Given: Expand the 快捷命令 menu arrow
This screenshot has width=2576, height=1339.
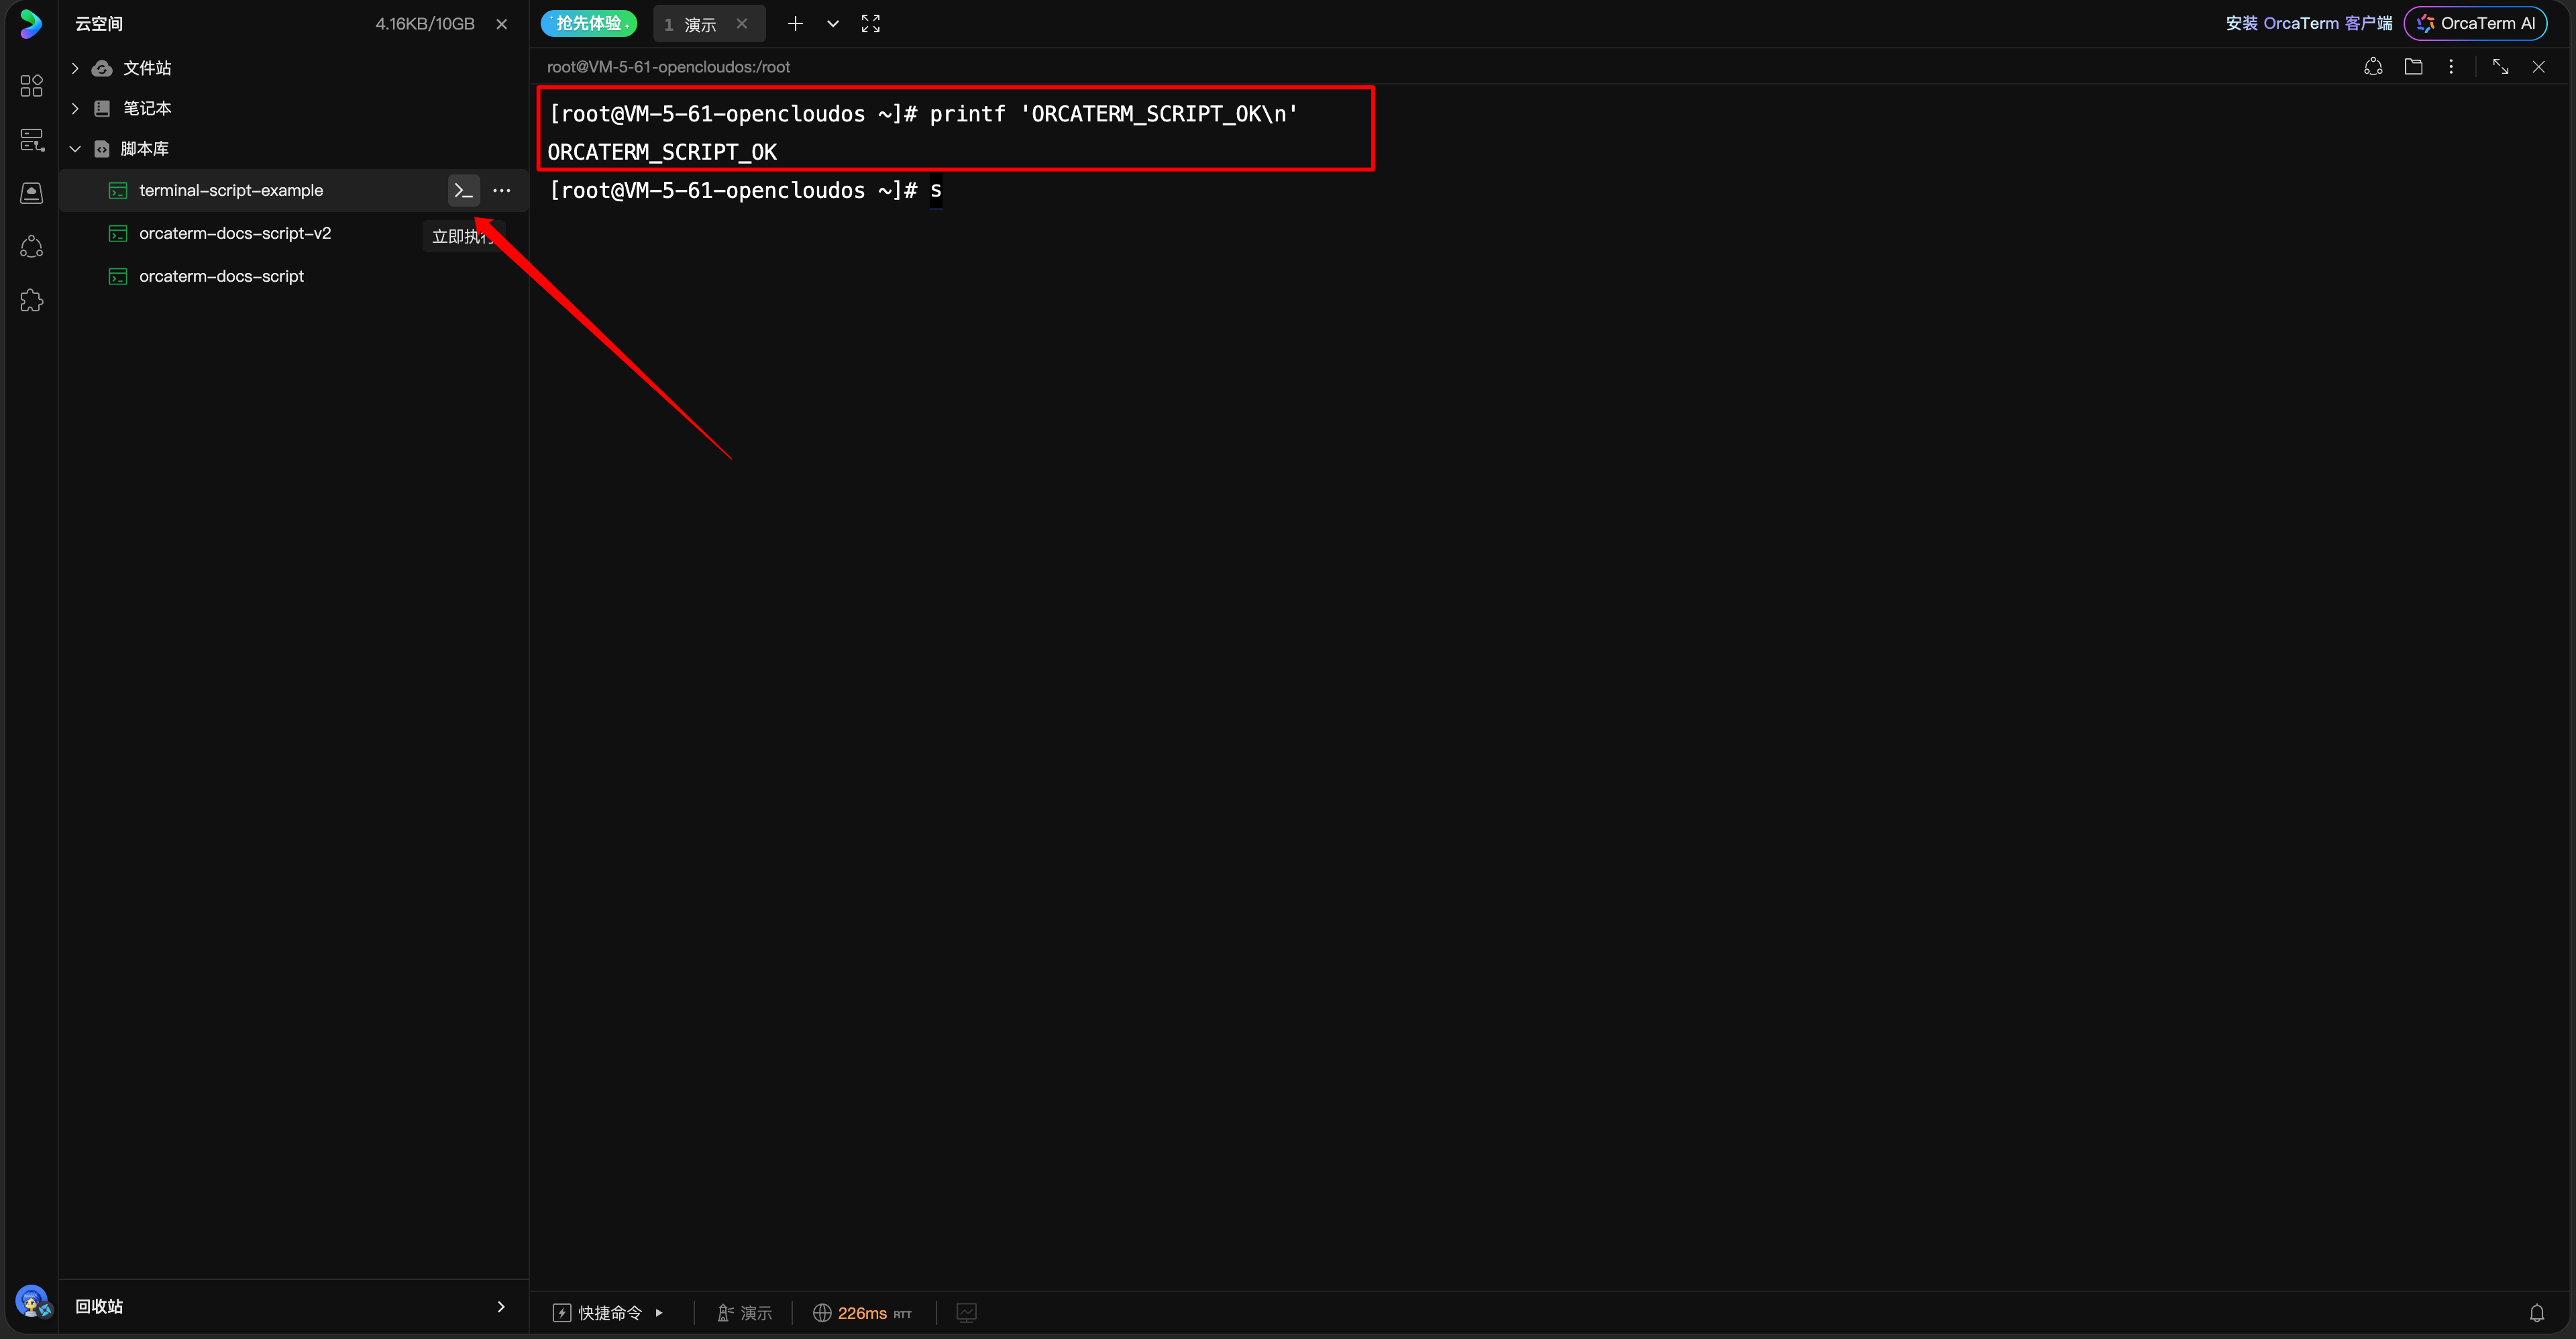Looking at the screenshot, I should coord(659,1313).
